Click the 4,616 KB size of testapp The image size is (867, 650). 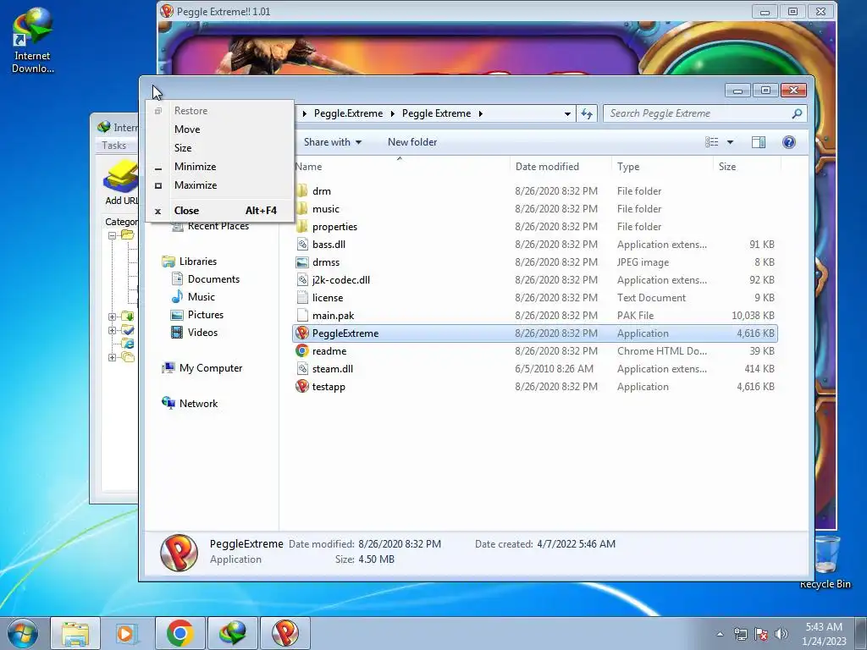(755, 386)
